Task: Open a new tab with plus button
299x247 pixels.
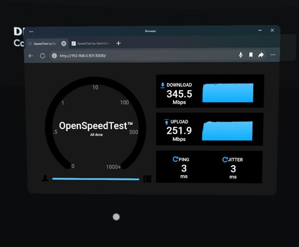Action: 118,43
